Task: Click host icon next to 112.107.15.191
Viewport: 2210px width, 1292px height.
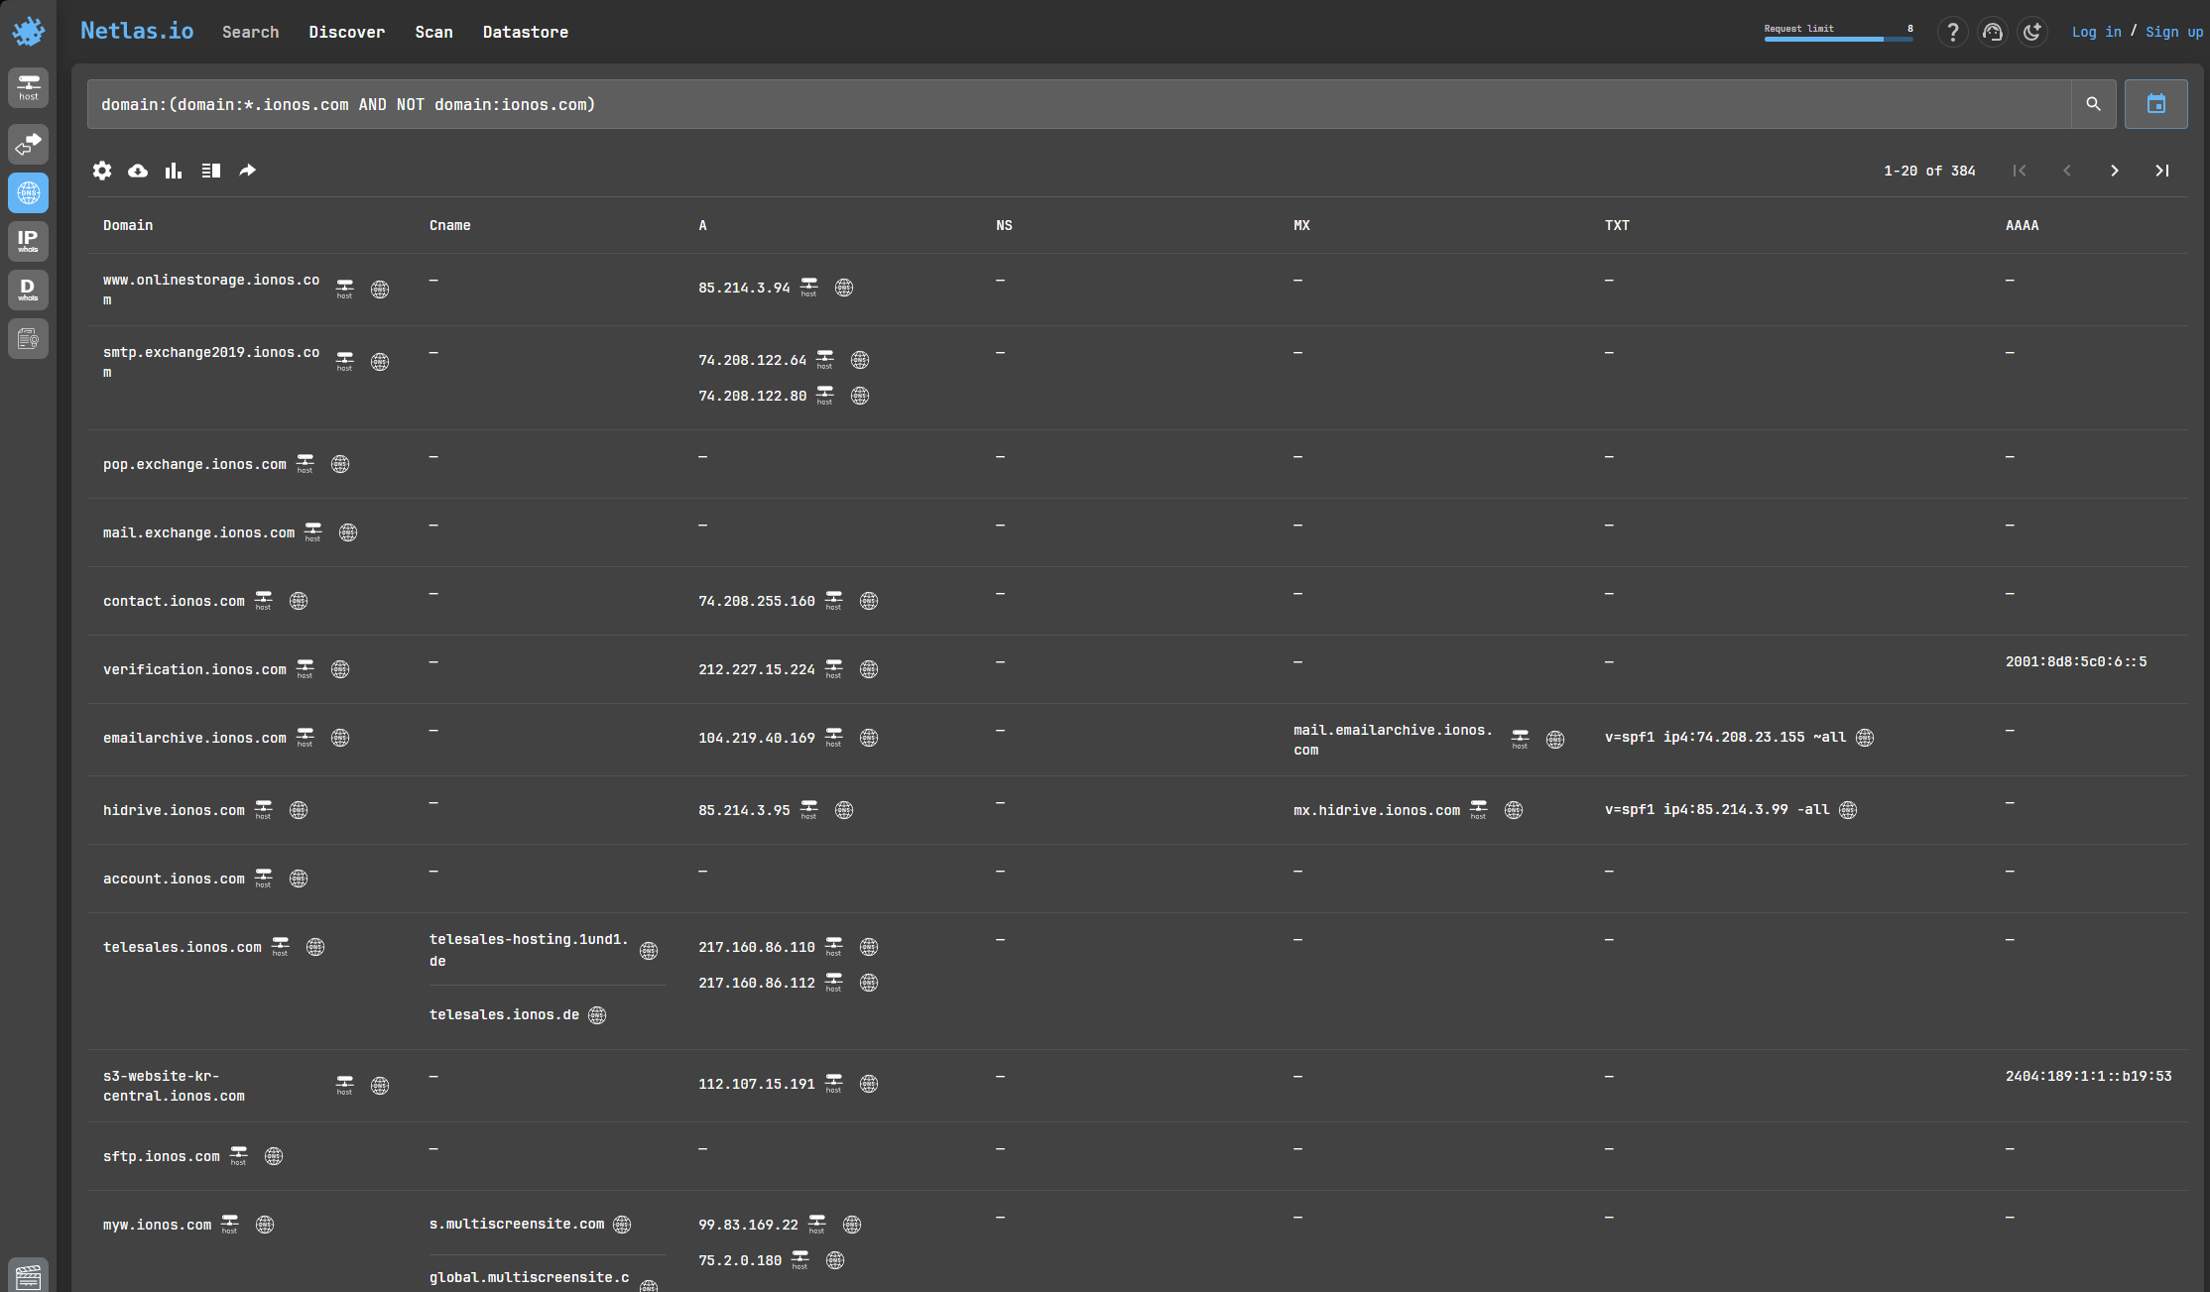Action: [834, 1084]
